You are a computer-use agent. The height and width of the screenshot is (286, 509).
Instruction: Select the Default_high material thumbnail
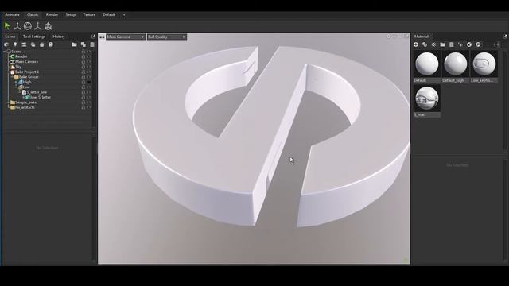456,64
